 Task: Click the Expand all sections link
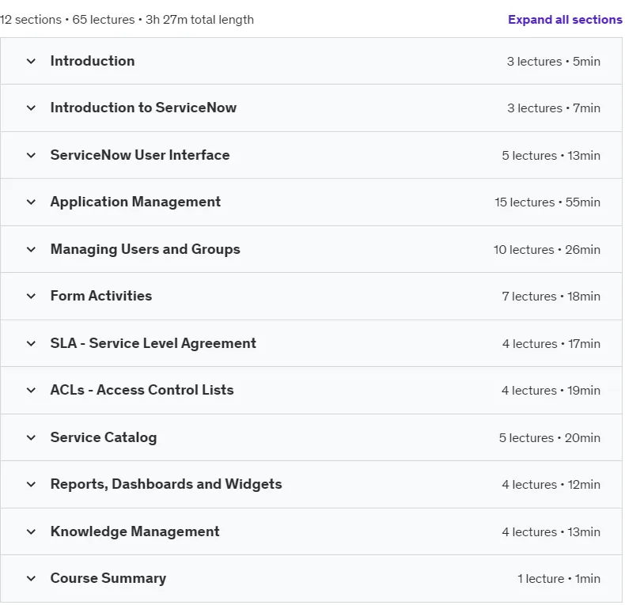point(565,20)
